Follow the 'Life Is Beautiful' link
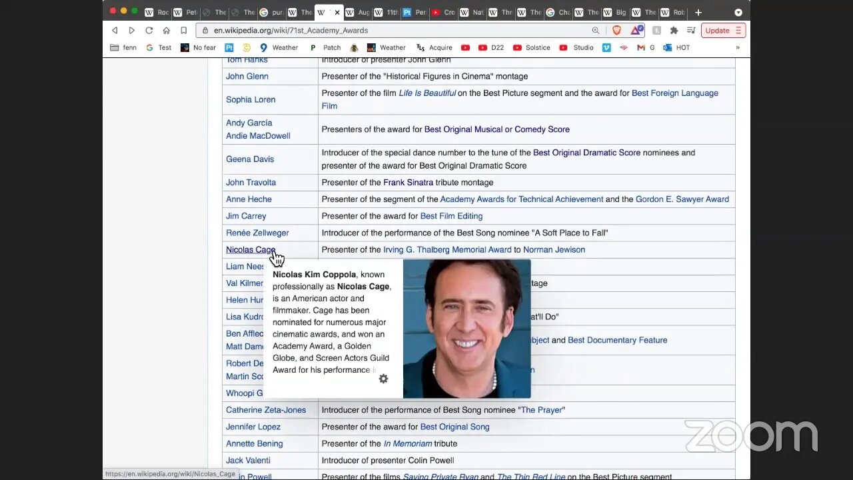This screenshot has width=853, height=480. 427,93
